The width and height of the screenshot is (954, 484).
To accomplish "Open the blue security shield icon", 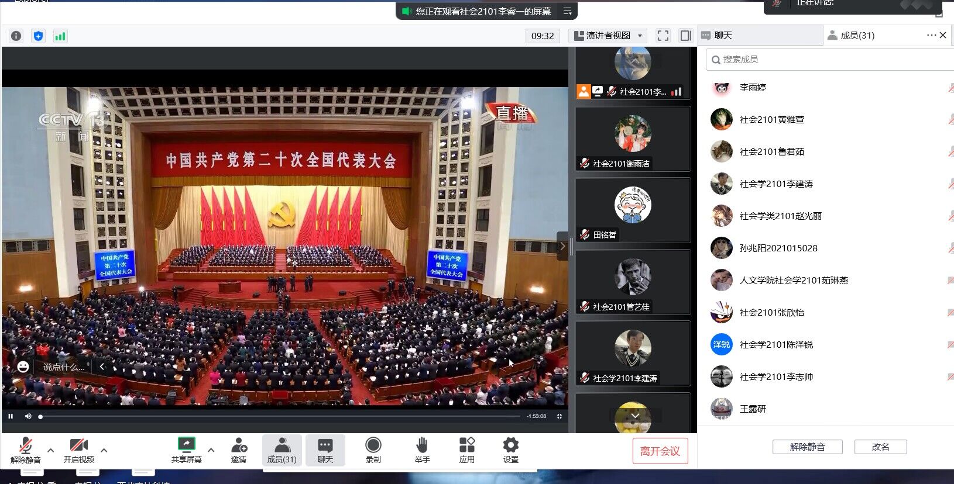I will 38,36.
